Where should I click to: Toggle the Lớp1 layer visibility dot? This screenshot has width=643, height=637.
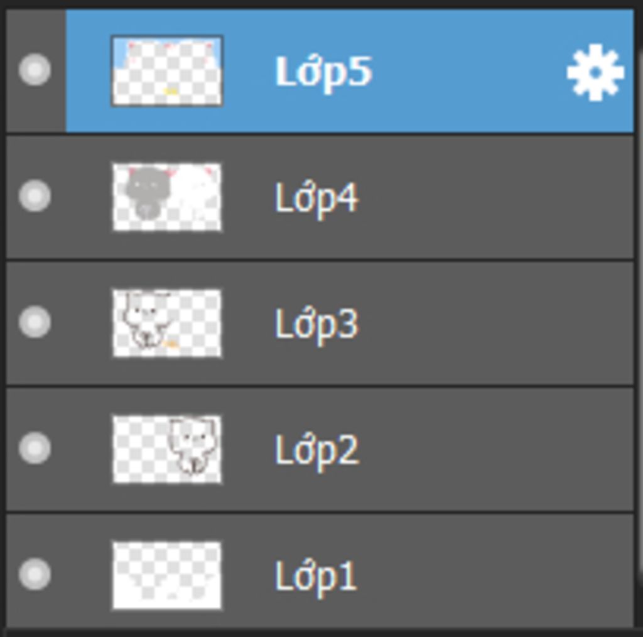(35, 574)
